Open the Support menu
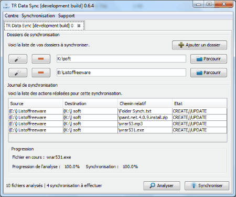The height and width of the screenshot is (197, 236). click(x=66, y=16)
